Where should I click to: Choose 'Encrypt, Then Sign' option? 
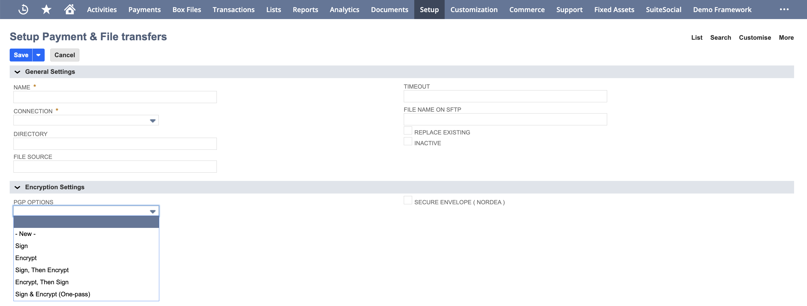[86, 282]
